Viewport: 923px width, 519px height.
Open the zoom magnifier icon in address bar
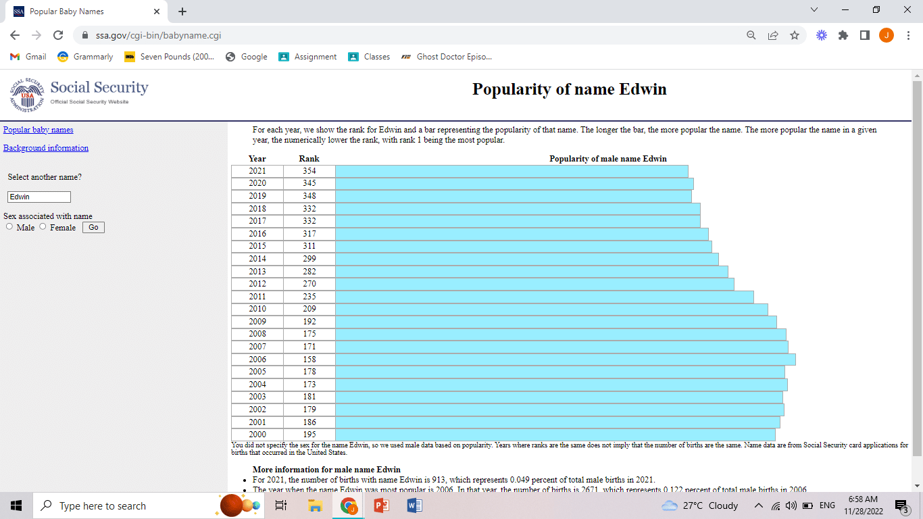pyautogui.click(x=751, y=35)
